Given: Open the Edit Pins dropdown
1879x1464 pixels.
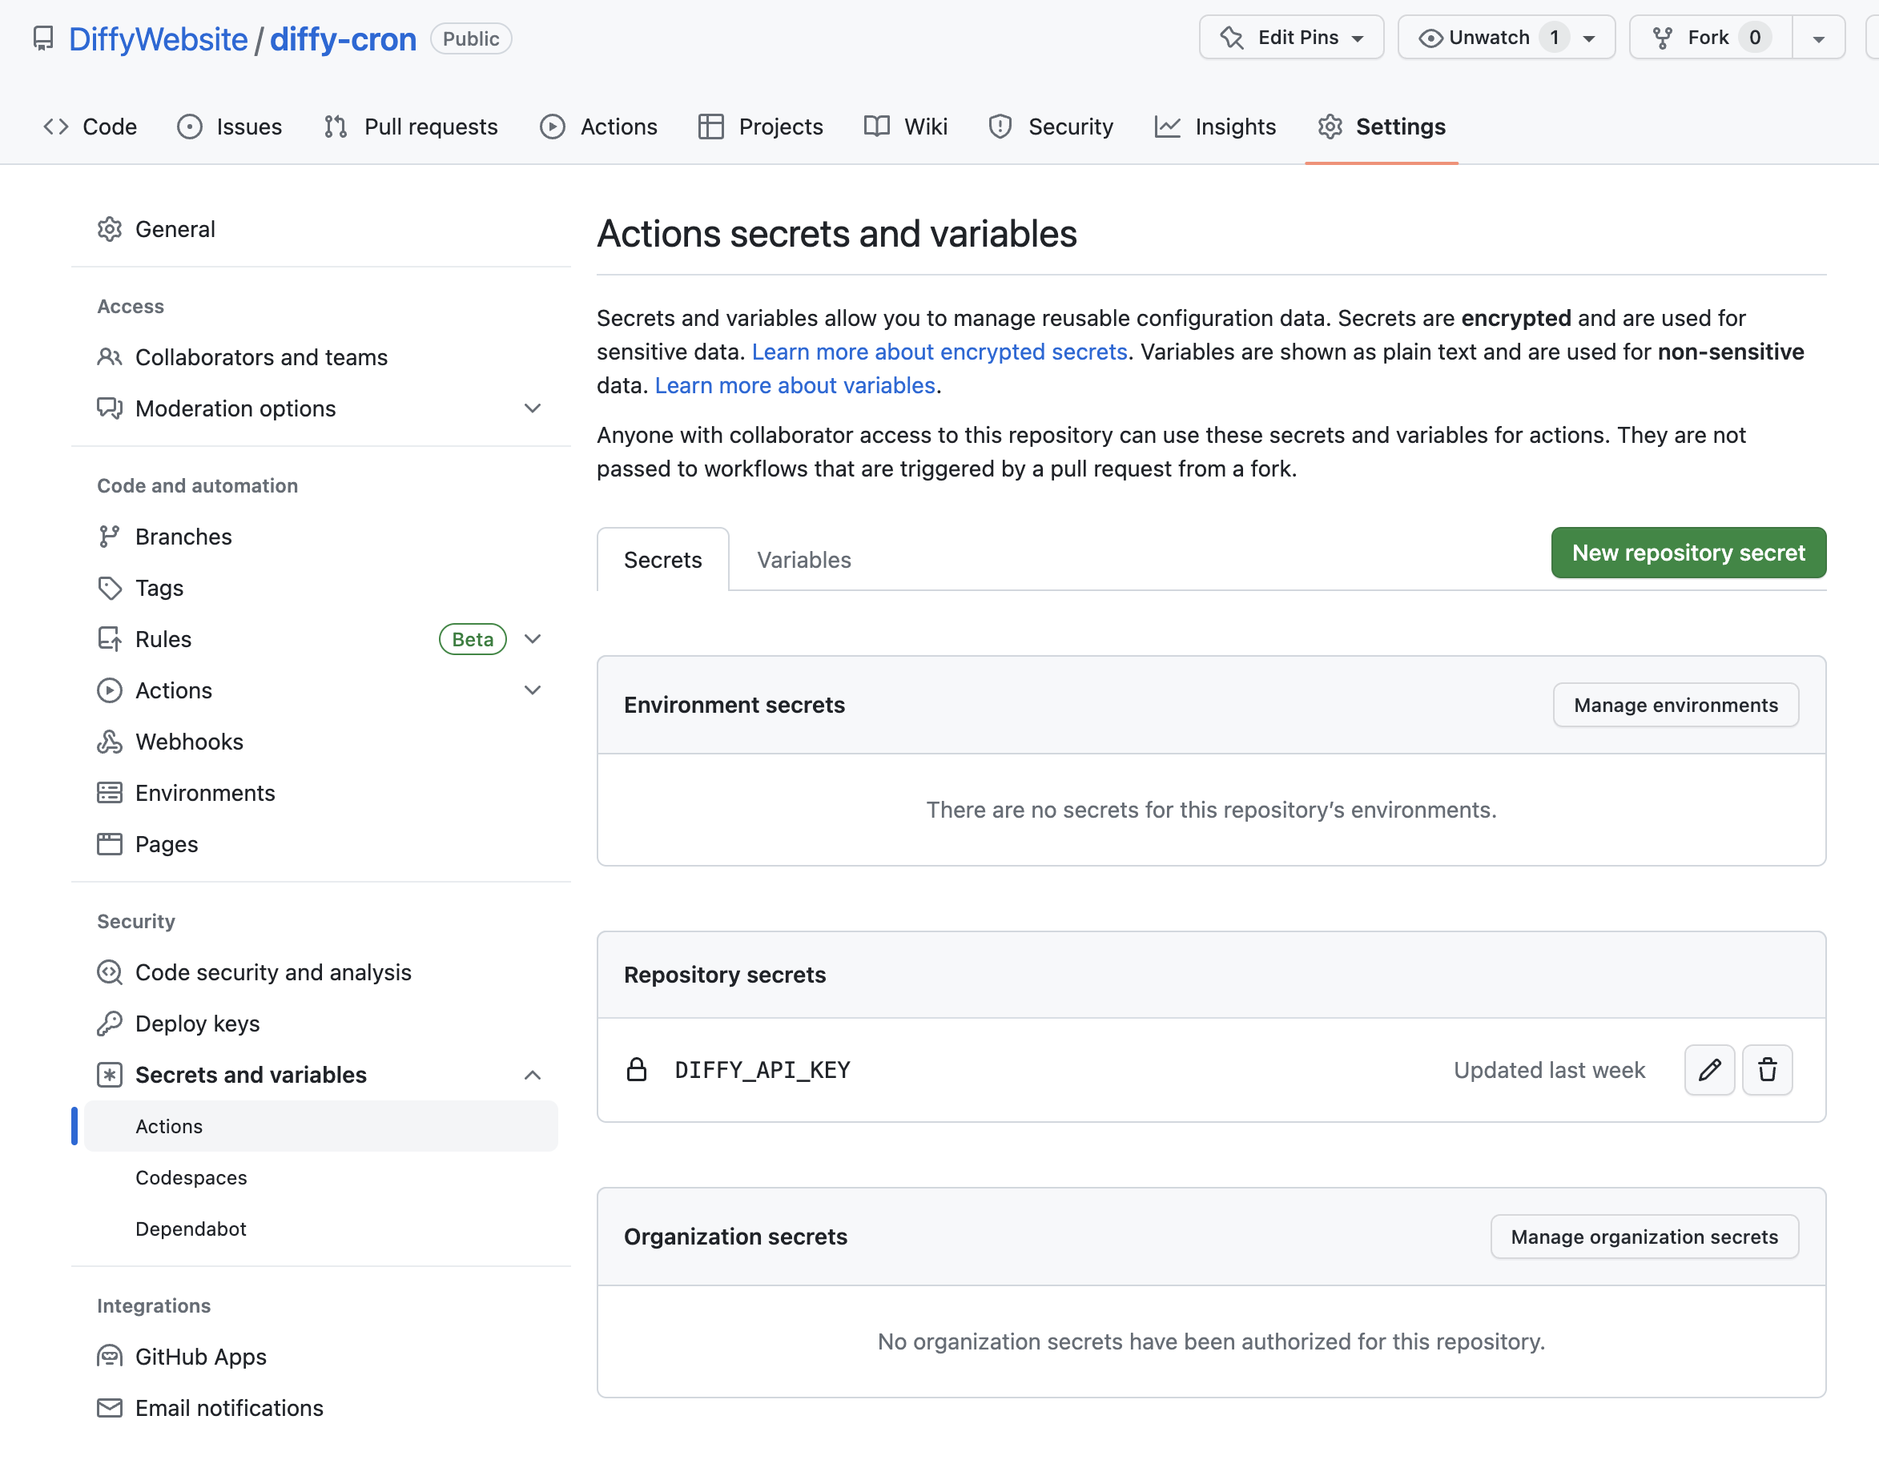Looking at the screenshot, I should tap(1291, 38).
